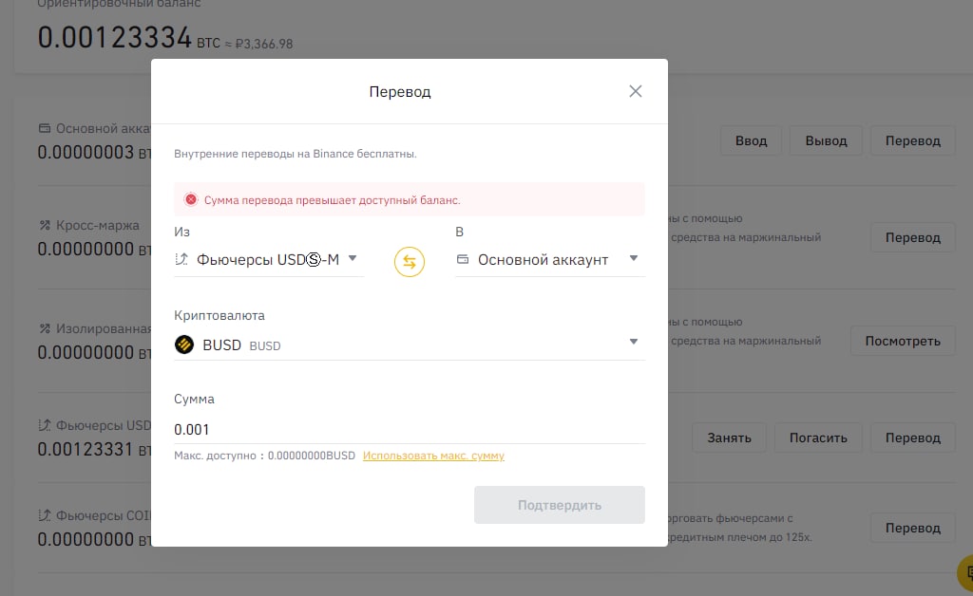Swap the from and to accounts

click(x=409, y=261)
